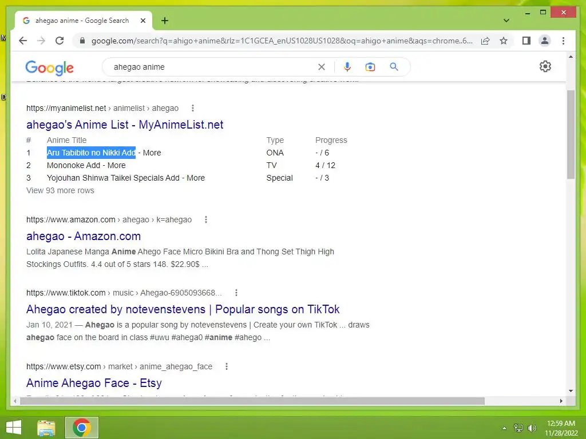Open more options for myanimelist result
The height and width of the screenshot is (439, 586).
pos(193,108)
